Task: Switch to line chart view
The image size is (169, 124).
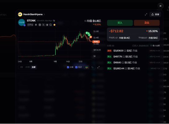Action: click(x=92, y=67)
